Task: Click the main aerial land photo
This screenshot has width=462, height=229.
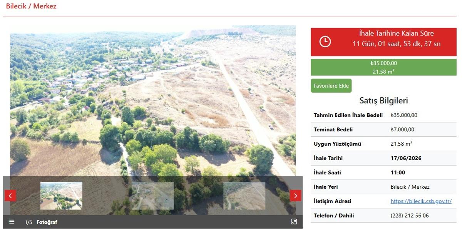Action: click(x=153, y=101)
